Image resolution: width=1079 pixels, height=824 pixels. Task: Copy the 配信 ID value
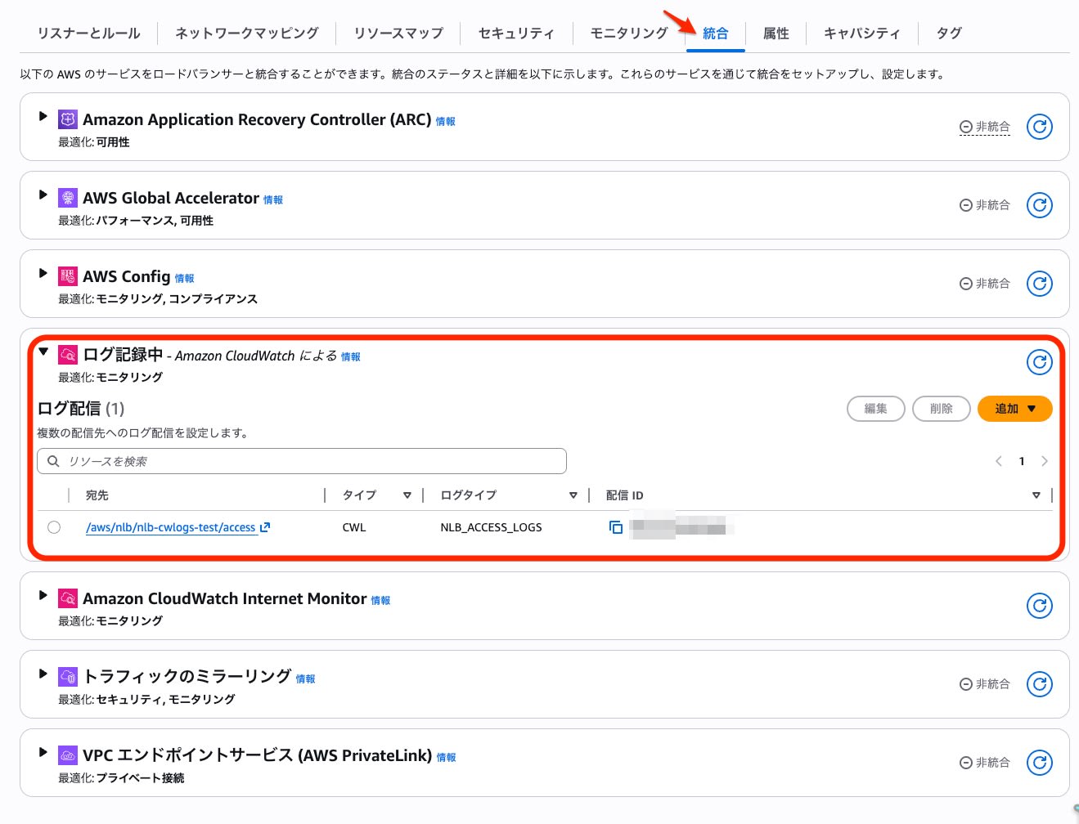click(x=616, y=527)
